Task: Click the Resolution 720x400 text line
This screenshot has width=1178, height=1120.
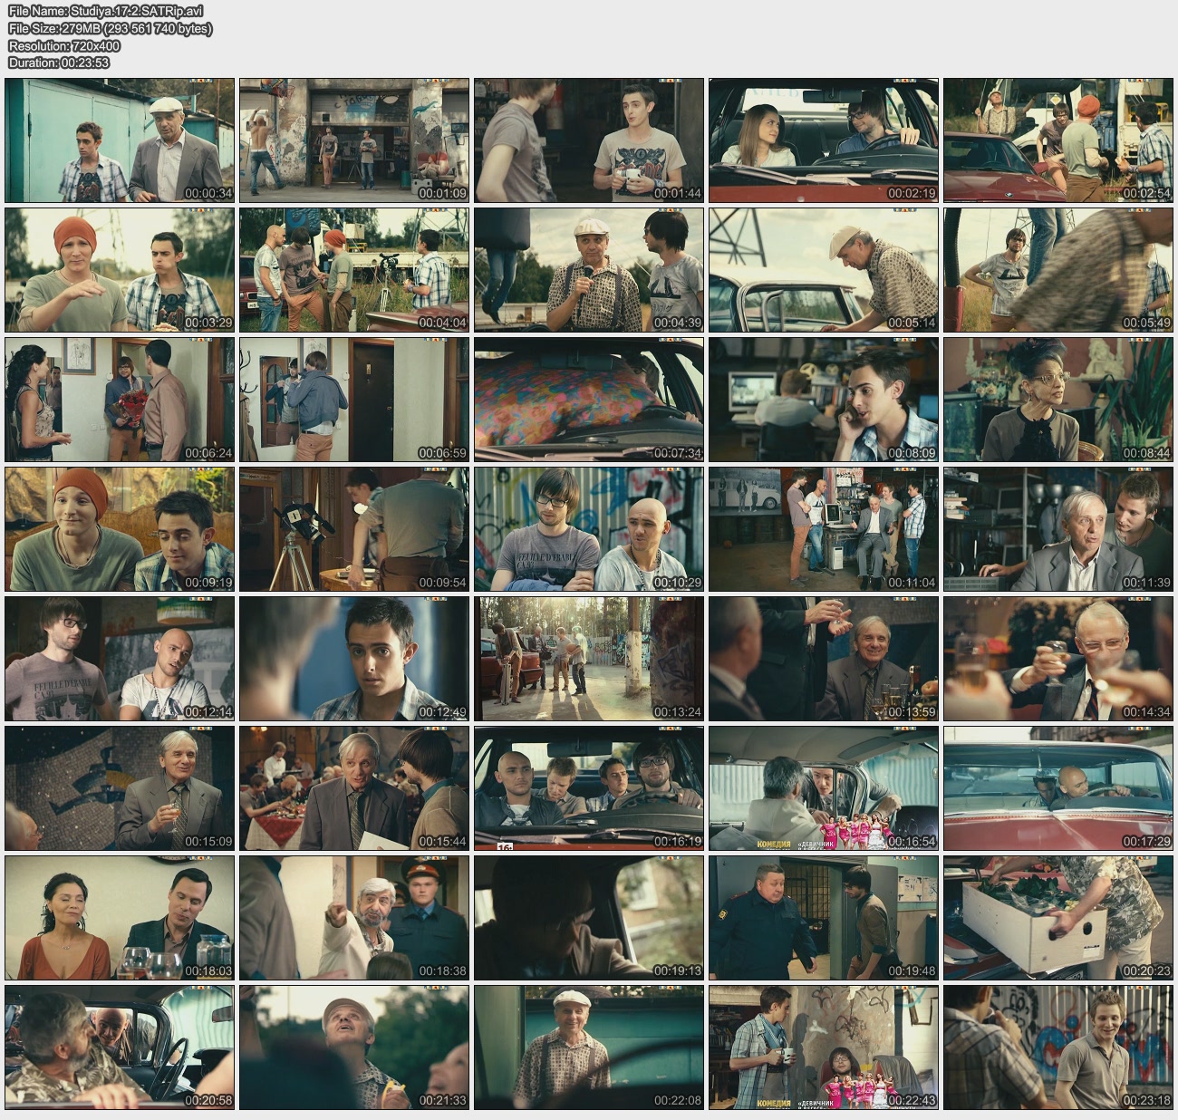Action: pos(63,45)
